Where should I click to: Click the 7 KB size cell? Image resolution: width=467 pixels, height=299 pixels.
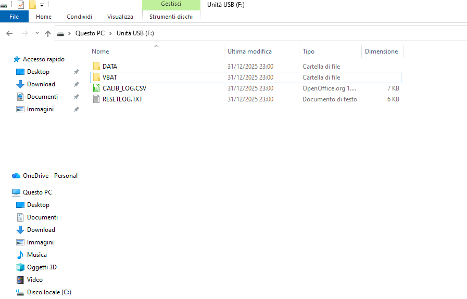[393, 88]
